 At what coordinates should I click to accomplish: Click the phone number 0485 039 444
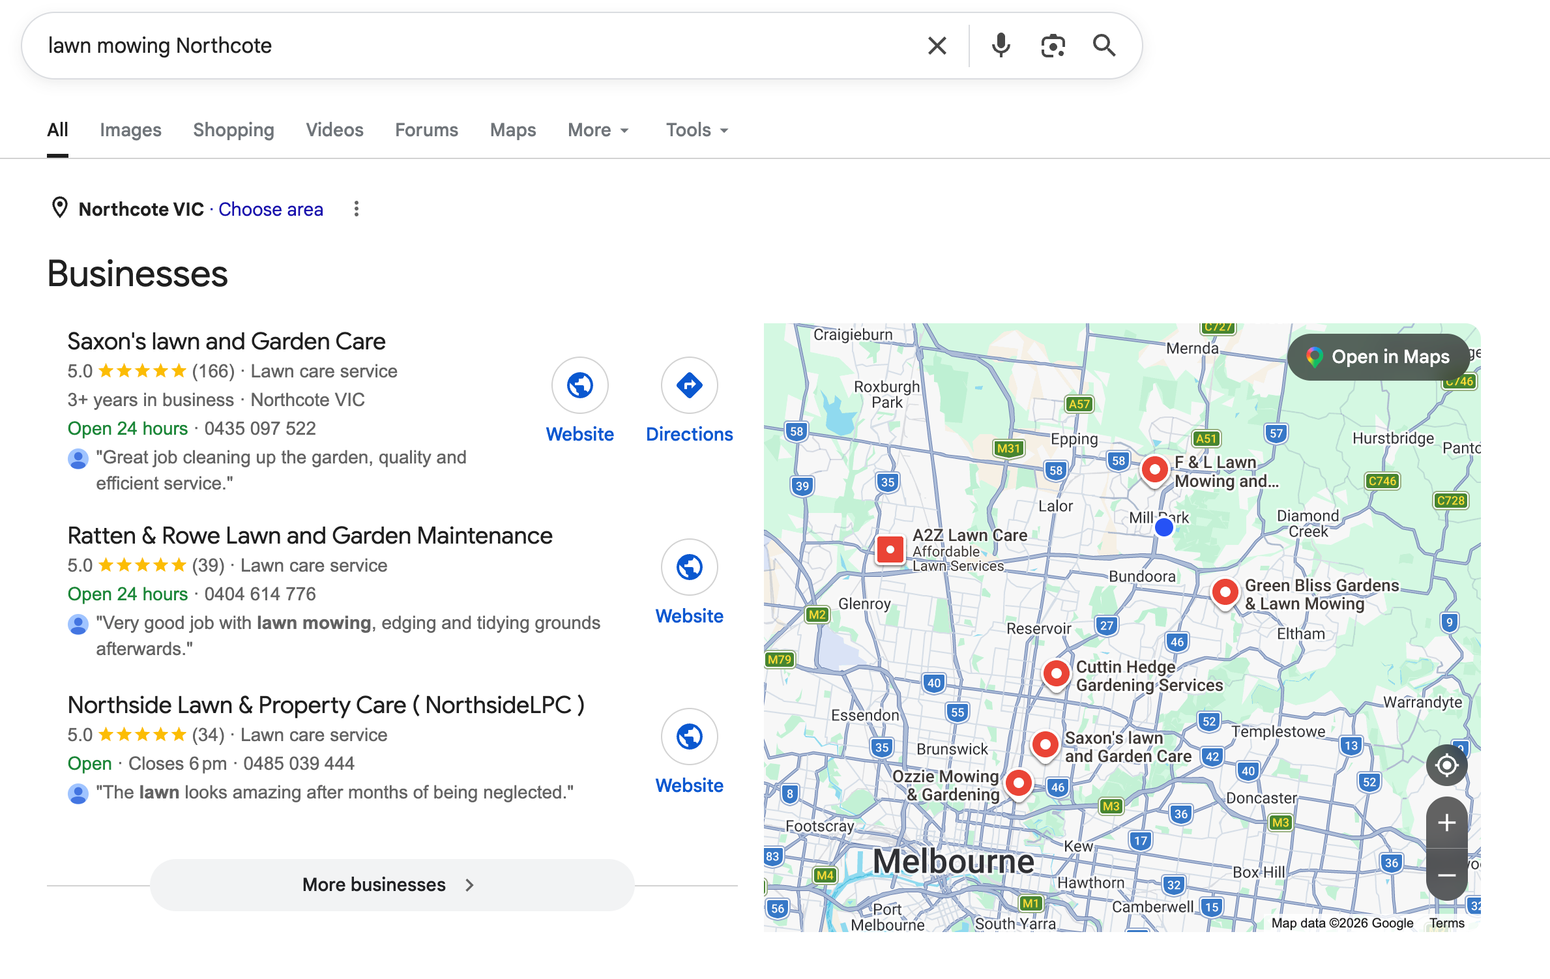click(299, 764)
